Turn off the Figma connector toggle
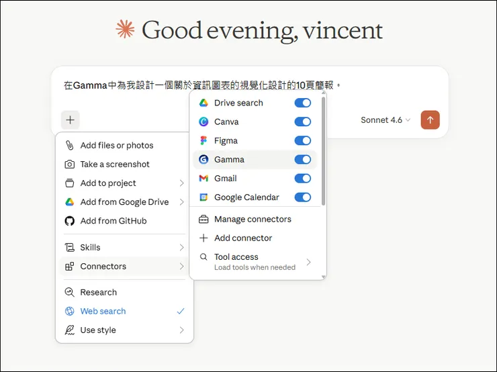497x372 pixels. pyautogui.click(x=303, y=140)
